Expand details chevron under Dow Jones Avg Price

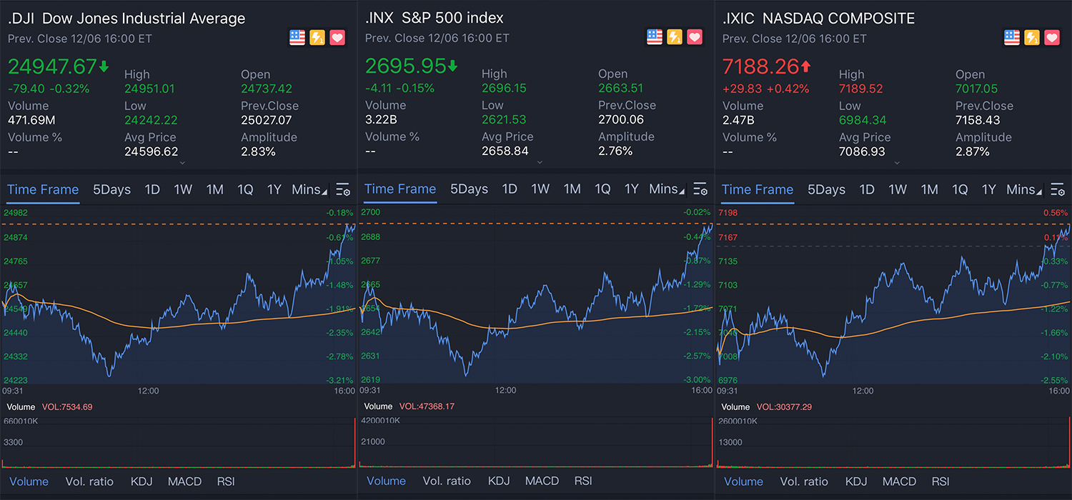point(182,163)
